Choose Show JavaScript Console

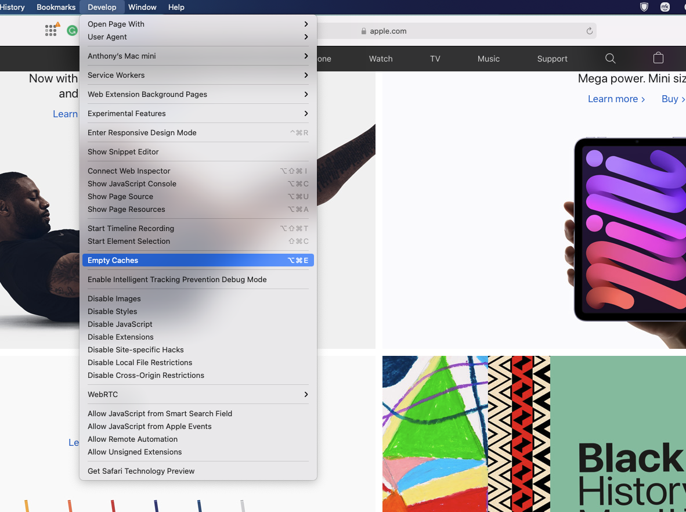[198, 184]
